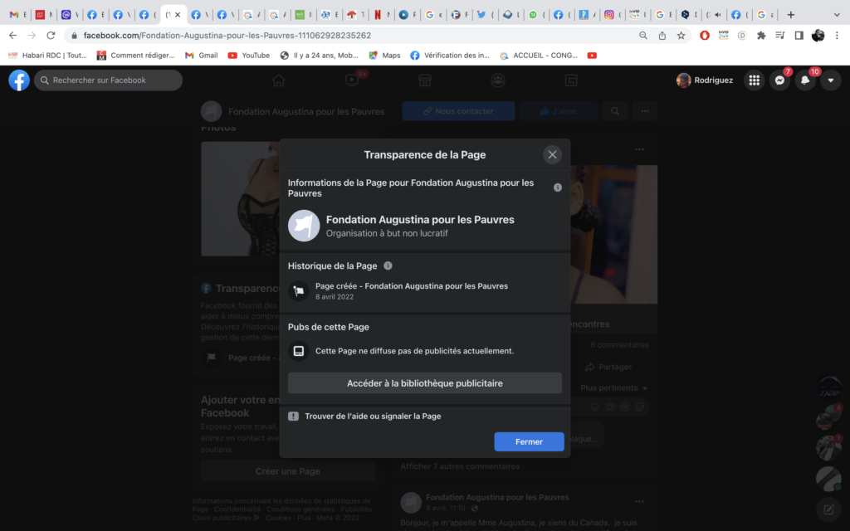Open the Watch video icon
Viewport: 850px width, 531px height.
[352, 80]
